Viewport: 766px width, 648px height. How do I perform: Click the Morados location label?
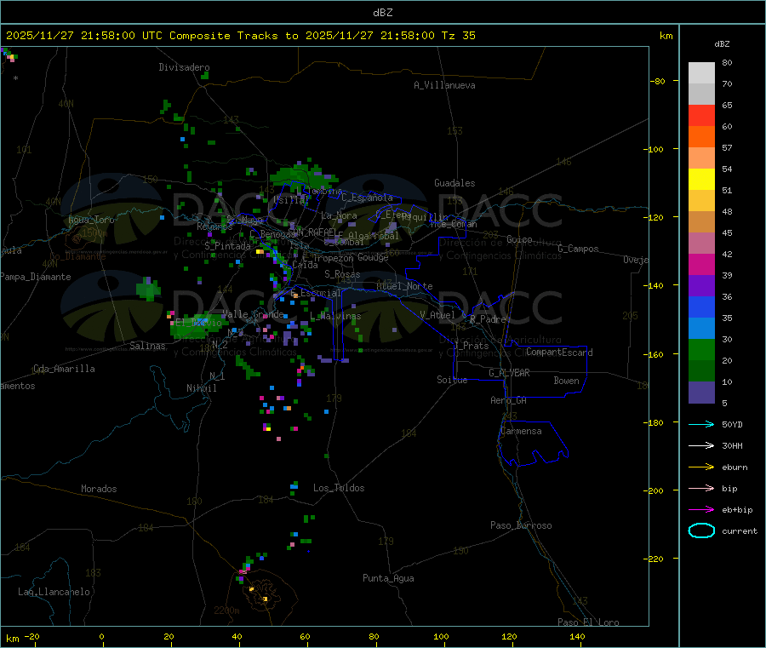coord(99,489)
